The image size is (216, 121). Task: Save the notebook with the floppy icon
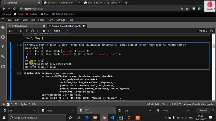[x=10, y=31]
